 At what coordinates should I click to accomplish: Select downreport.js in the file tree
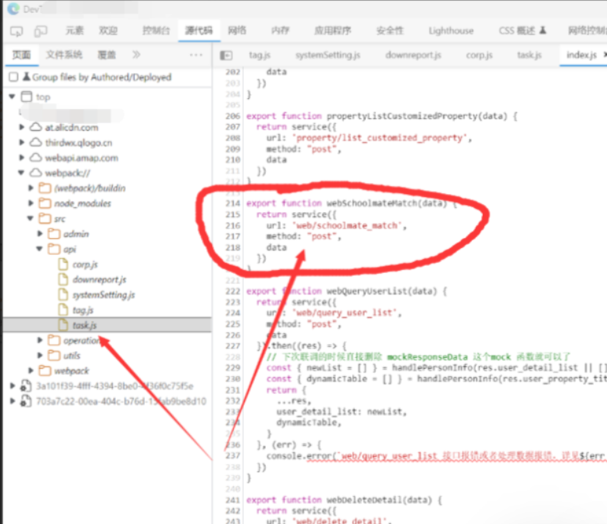coord(99,280)
